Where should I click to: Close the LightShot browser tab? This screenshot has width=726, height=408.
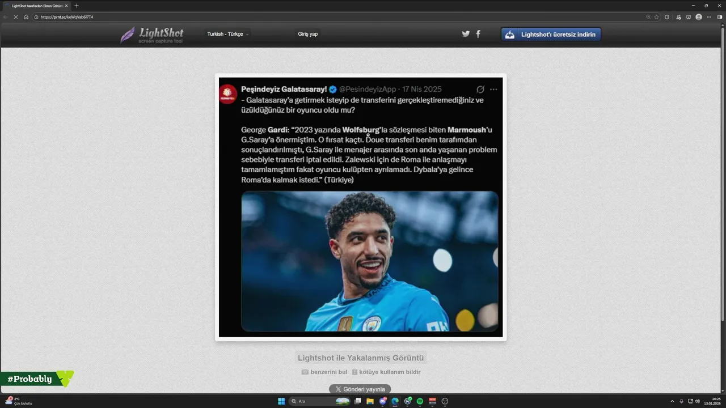[66, 6]
